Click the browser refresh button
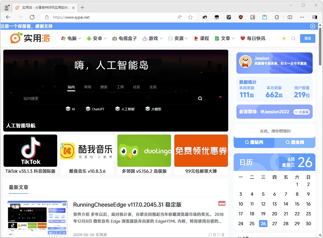This screenshot has width=323, height=238. click(32, 17)
